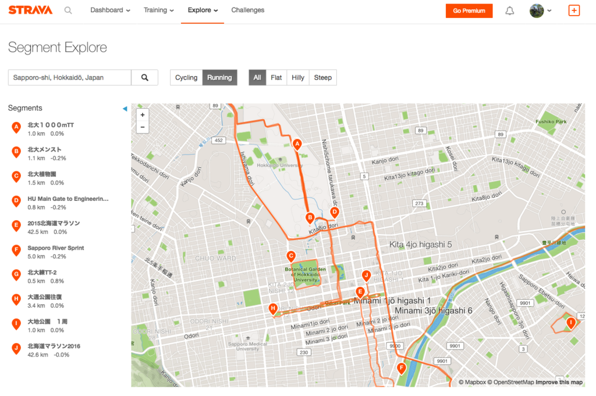Open segment 大地公園 1周
The image size is (596, 396).
click(x=48, y=321)
